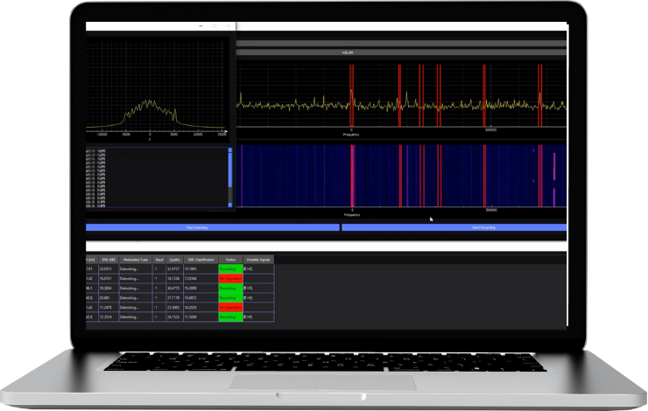
Task: Click the 436.0M center frequency bar
Action: (x=348, y=52)
